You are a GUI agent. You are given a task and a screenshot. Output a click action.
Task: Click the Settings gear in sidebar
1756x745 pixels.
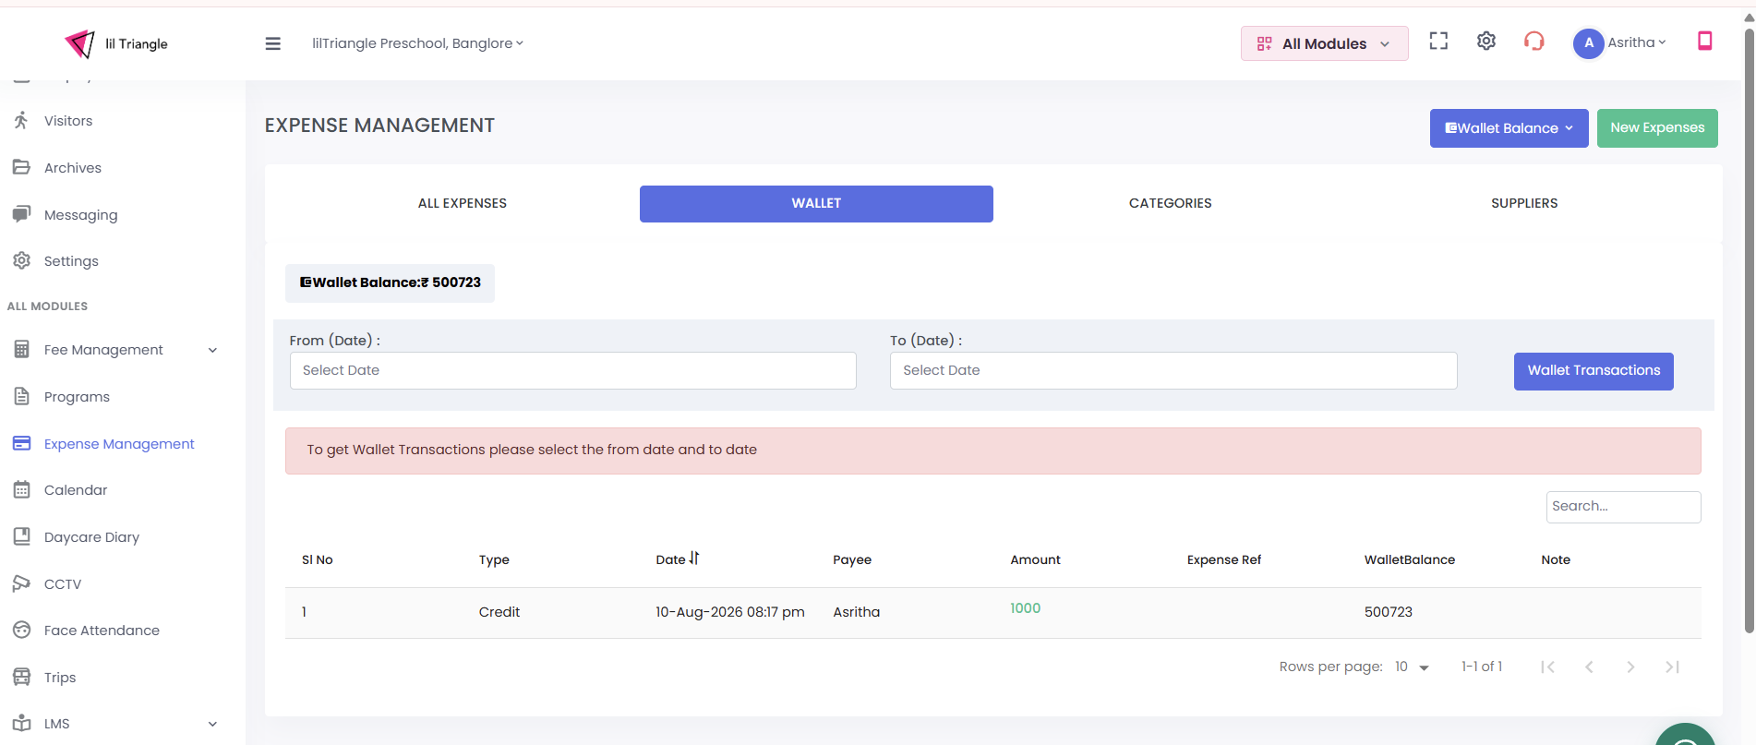point(21,260)
